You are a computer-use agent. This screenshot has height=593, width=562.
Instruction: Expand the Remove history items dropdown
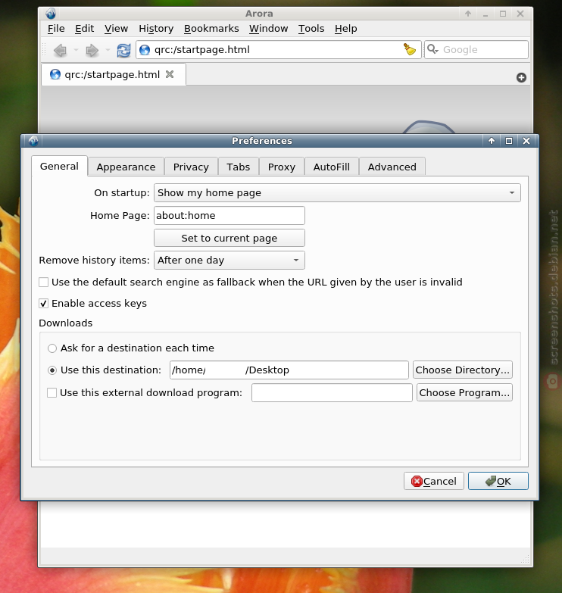(x=229, y=261)
